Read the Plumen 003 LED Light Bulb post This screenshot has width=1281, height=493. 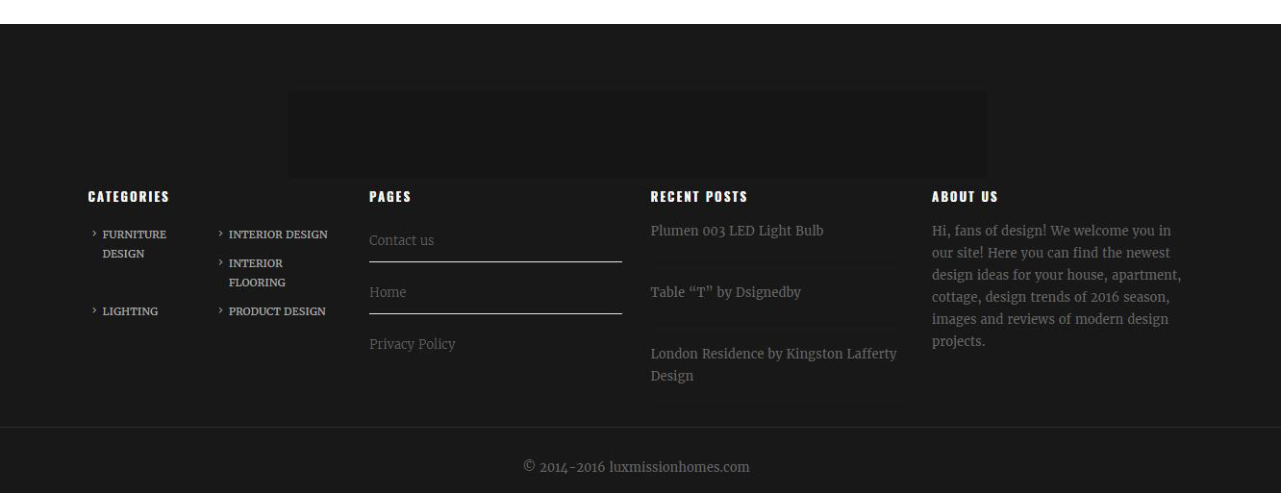(x=737, y=231)
